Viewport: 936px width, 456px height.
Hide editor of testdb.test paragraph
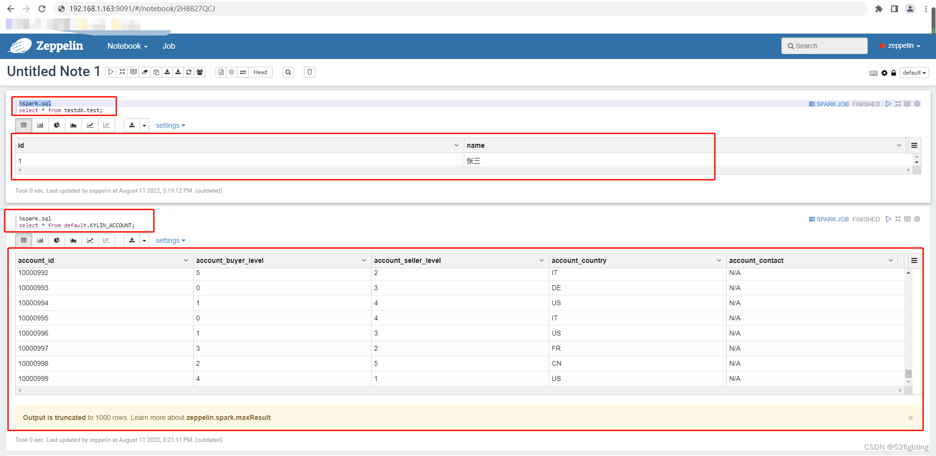click(898, 104)
